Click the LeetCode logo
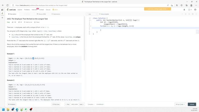Viewport: 199px width, 112px height. (11, 10)
